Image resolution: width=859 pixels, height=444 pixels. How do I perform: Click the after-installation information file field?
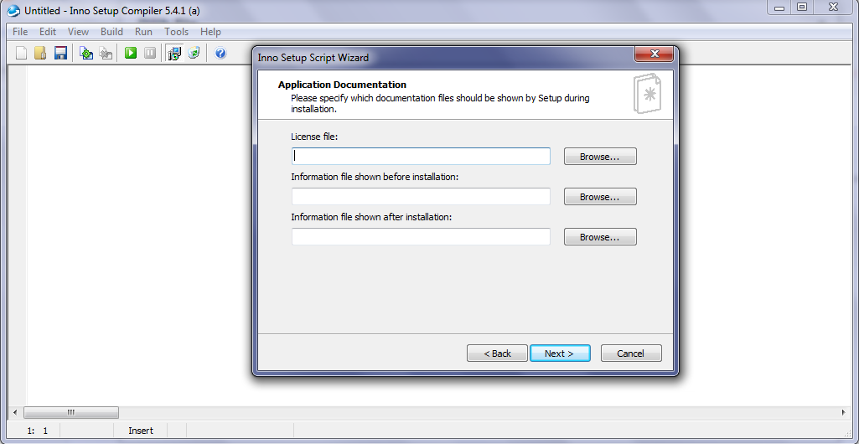pyautogui.click(x=421, y=236)
